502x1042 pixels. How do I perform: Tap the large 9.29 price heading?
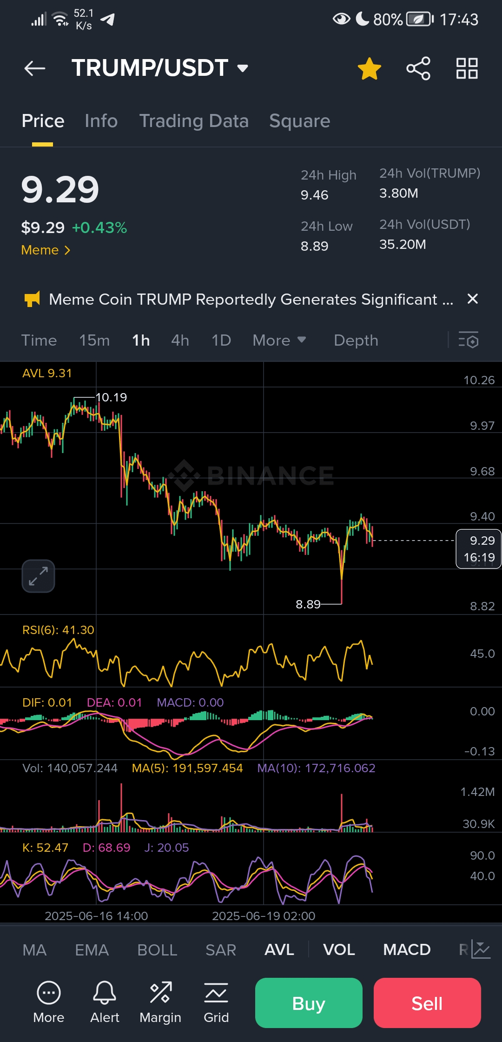click(60, 190)
